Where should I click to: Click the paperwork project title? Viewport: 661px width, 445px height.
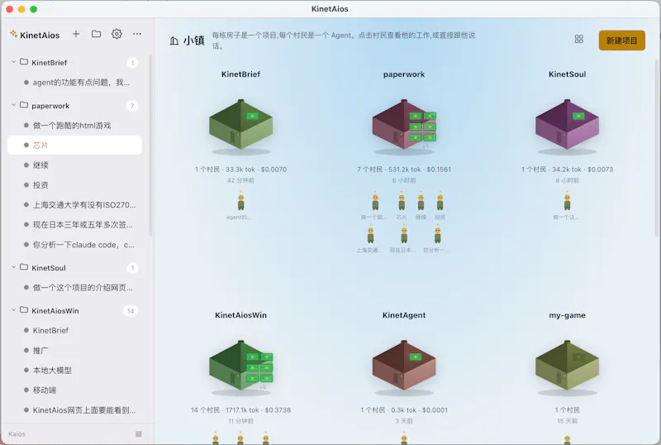pos(404,74)
